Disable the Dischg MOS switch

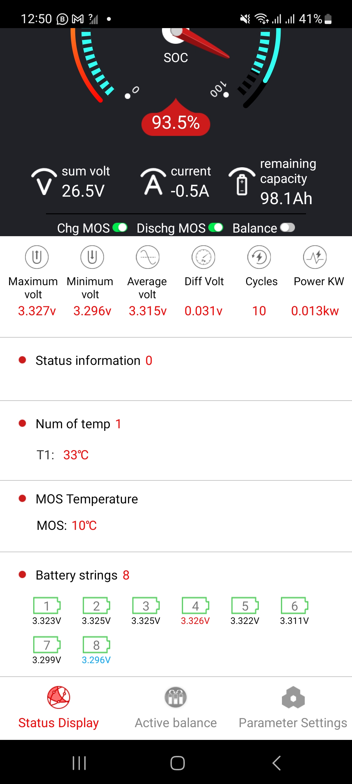(x=216, y=227)
